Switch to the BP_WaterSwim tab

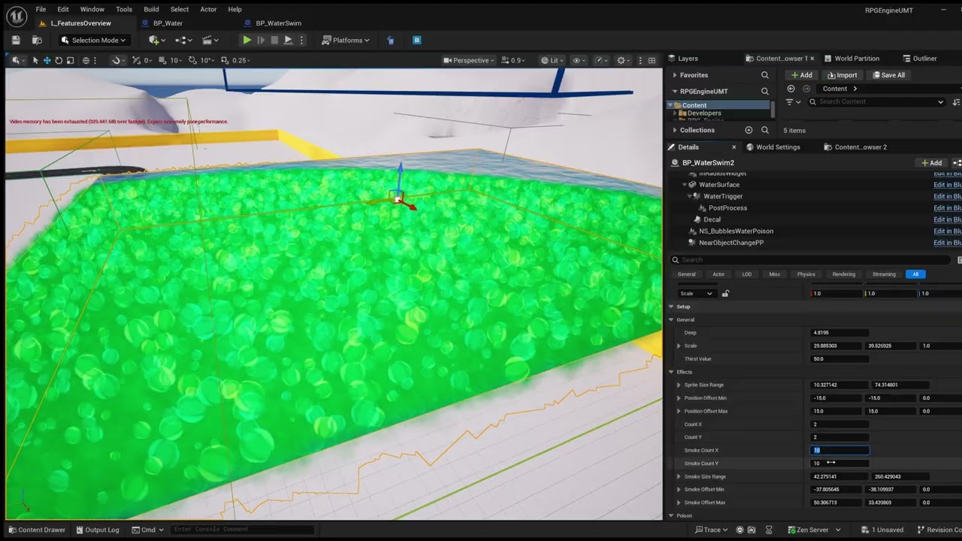(x=278, y=23)
